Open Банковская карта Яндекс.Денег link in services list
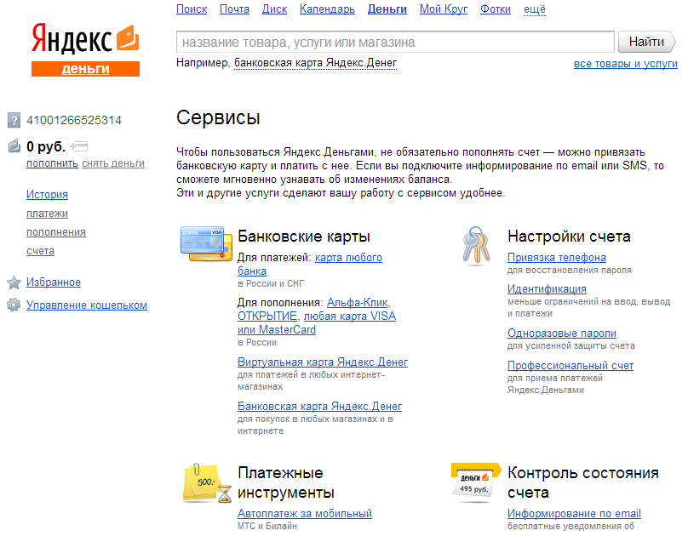Image resolution: width=688 pixels, height=536 pixels. pyautogui.click(x=320, y=407)
